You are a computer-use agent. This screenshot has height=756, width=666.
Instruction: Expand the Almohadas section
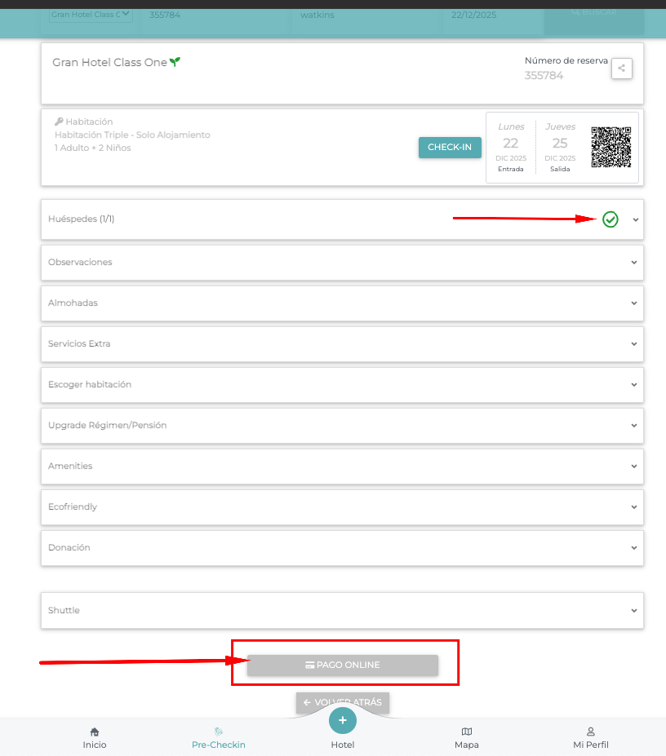(342, 303)
